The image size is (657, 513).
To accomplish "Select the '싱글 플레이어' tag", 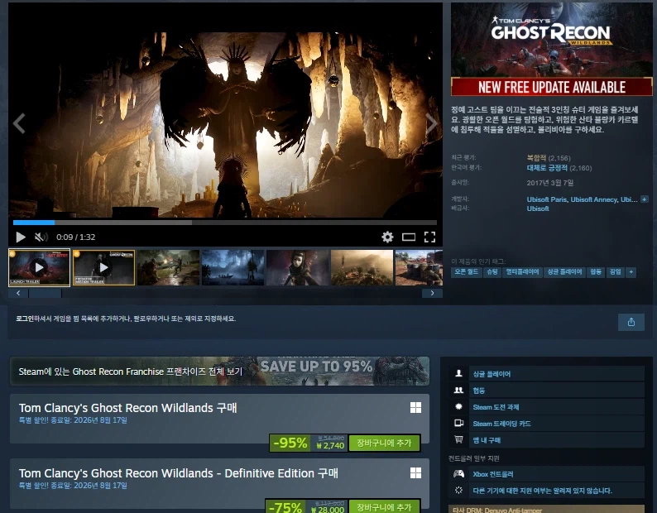I will (x=564, y=272).
